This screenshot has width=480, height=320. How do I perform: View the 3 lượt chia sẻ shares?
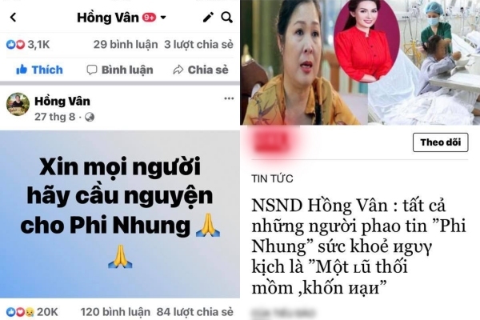pyautogui.click(x=198, y=45)
